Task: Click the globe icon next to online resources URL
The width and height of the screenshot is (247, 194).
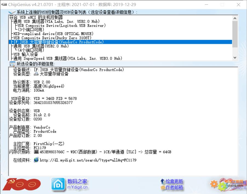Action: click(x=36, y=160)
